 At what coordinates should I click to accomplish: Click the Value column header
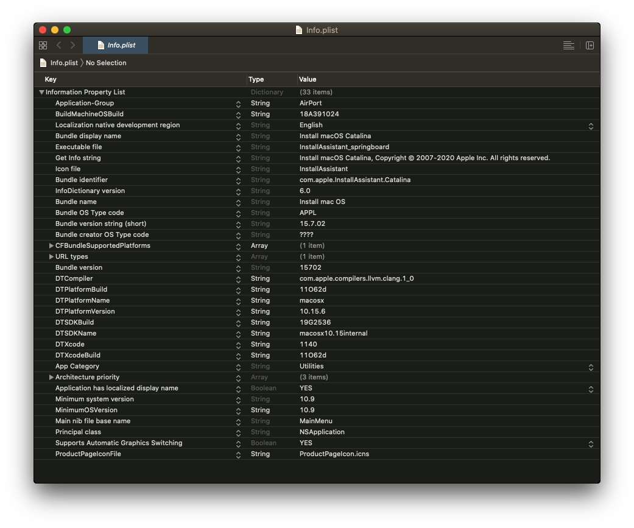point(308,79)
